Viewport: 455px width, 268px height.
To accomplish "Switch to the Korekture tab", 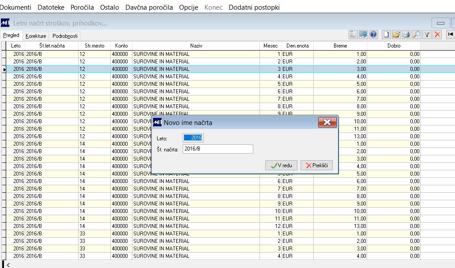I will (x=36, y=36).
